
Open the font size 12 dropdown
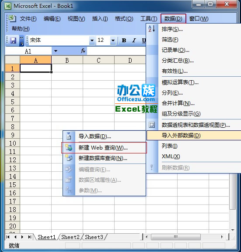113,41
